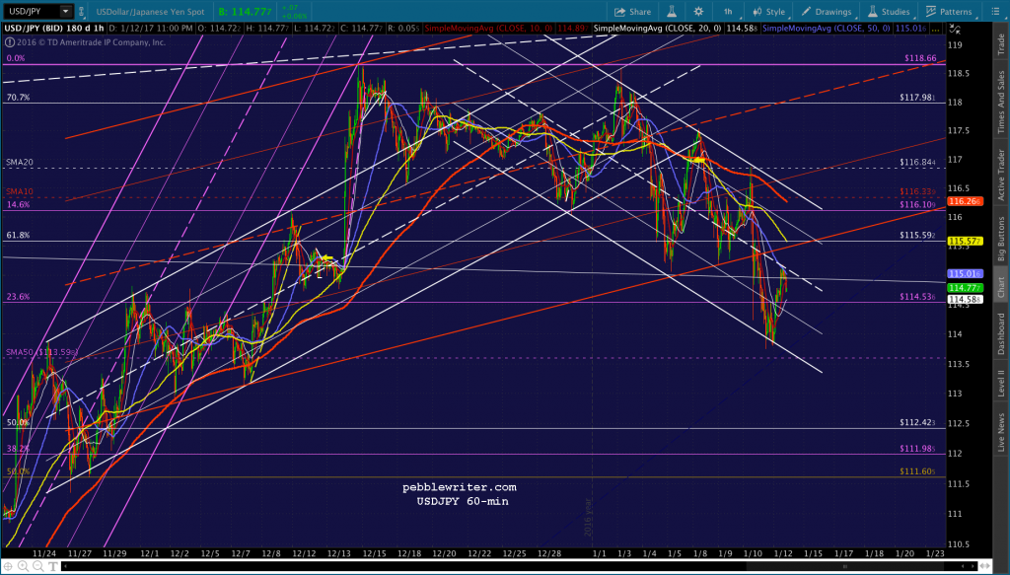Viewport: 1010px width, 575px height.
Task: Click the zoom out magnifier icon
Action: coord(38,567)
